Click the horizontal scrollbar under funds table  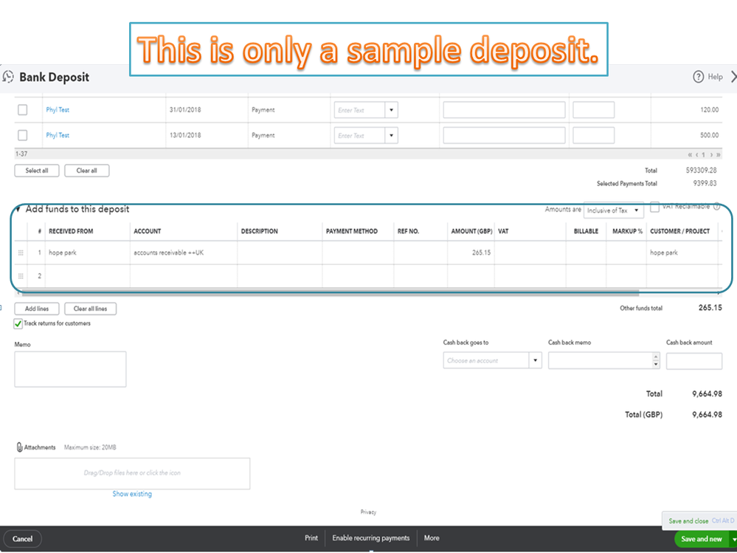point(331,293)
